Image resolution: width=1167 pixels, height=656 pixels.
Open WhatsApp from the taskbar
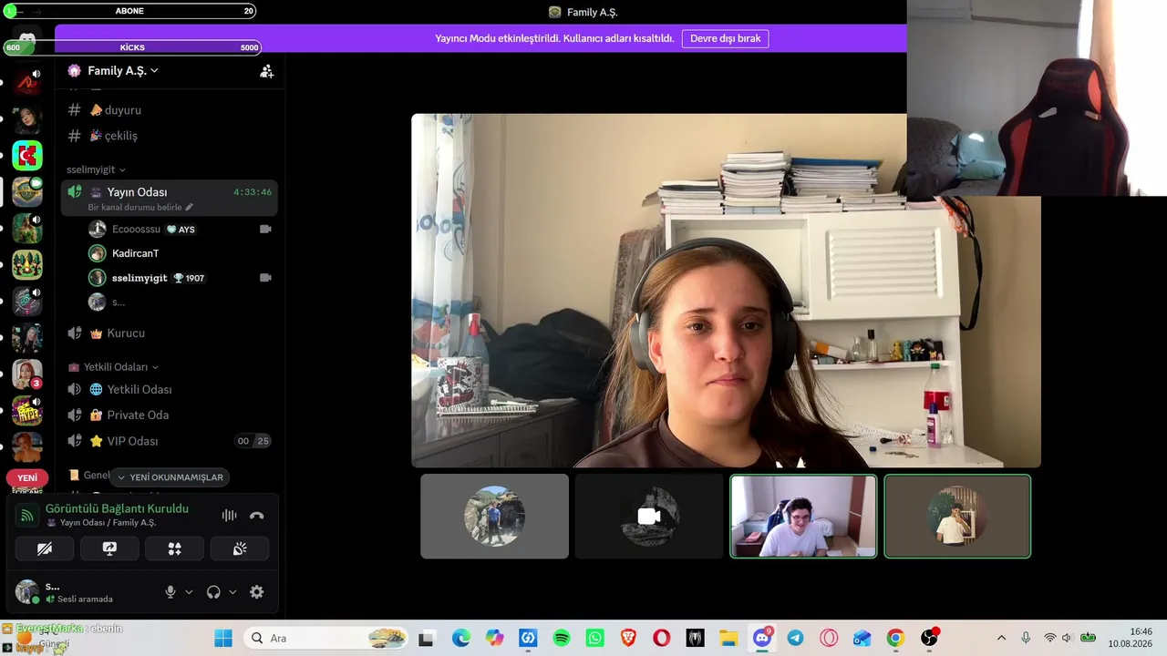(x=595, y=639)
